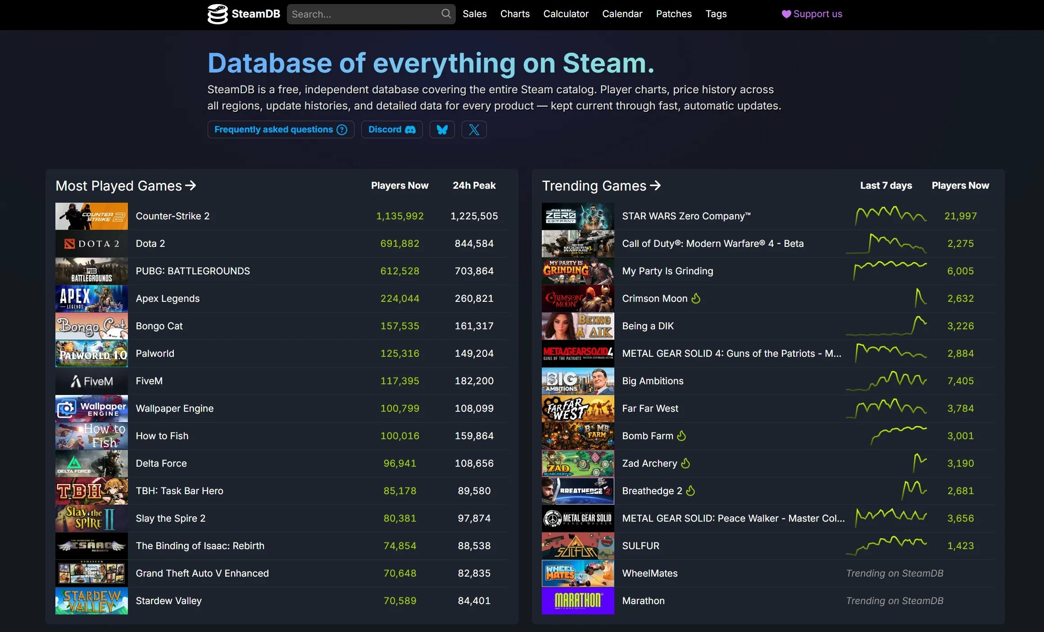
Task: Open the Counter-Strike 2 game thumbnail
Action: click(x=91, y=216)
